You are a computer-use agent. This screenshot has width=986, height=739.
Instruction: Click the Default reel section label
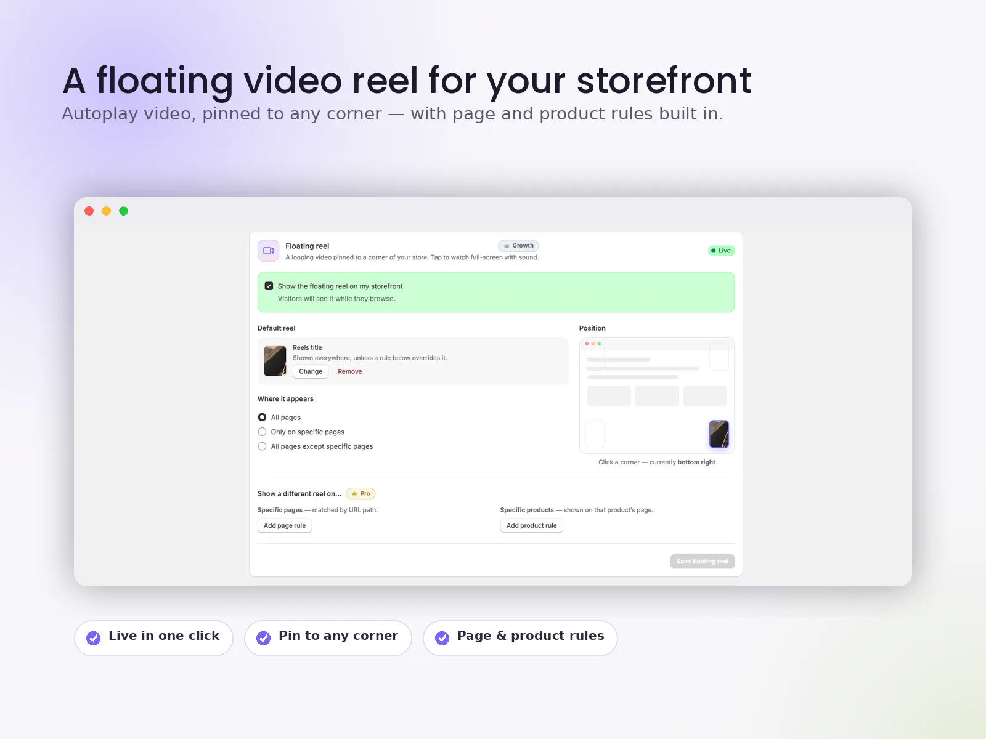tap(276, 328)
